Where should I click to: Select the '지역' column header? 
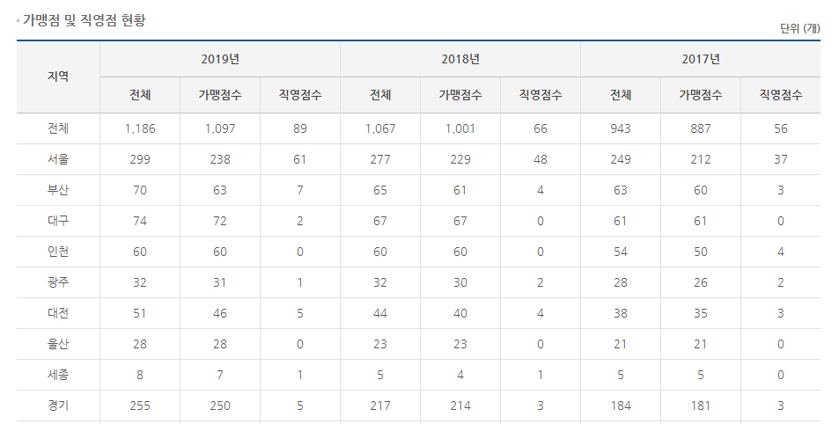pyautogui.click(x=58, y=77)
